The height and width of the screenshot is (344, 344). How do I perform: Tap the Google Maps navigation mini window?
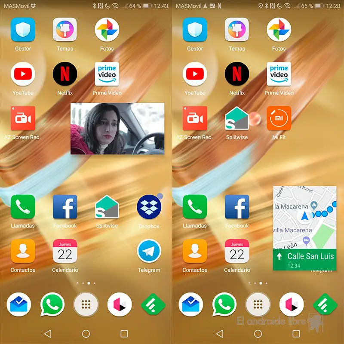pyautogui.click(x=305, y=228)
